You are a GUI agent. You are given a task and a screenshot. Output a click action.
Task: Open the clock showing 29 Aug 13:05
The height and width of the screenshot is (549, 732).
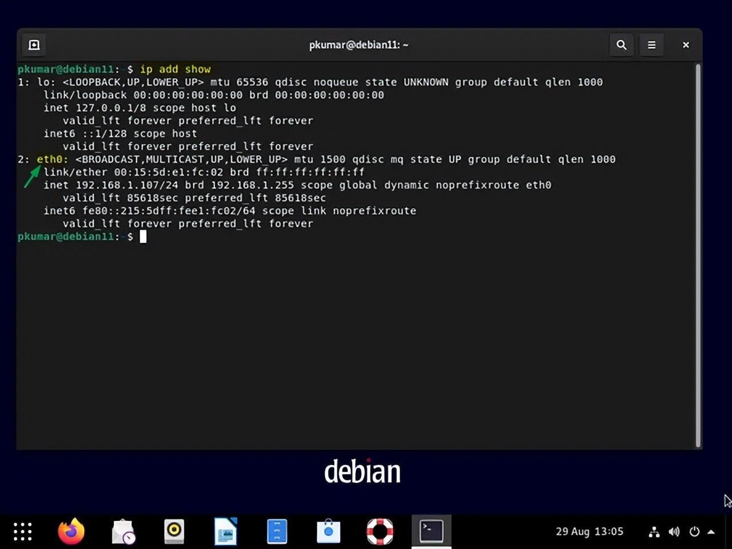point(589,531)
